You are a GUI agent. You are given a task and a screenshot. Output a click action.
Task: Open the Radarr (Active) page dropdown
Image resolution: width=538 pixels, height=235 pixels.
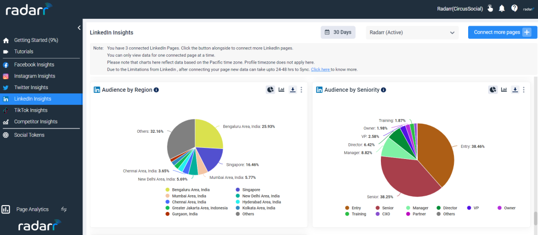[x=412, y=33]
